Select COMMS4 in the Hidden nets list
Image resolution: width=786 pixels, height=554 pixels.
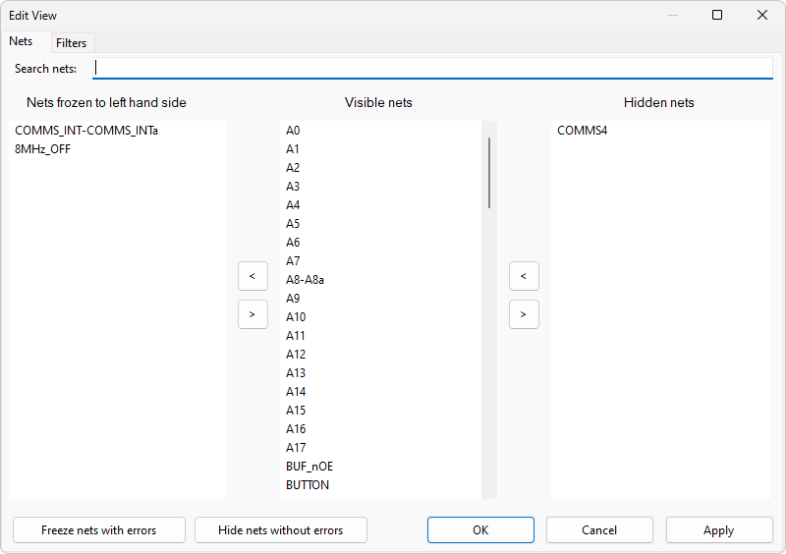click(x=583, y=131)
